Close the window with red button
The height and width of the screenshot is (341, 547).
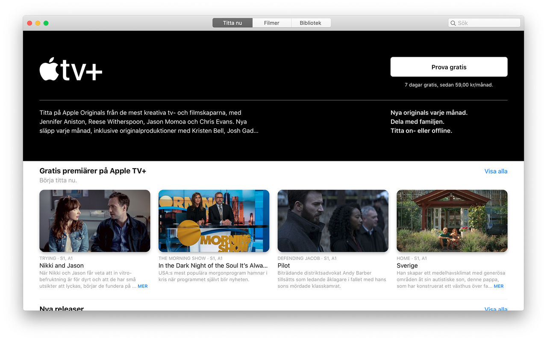[29, 23]
